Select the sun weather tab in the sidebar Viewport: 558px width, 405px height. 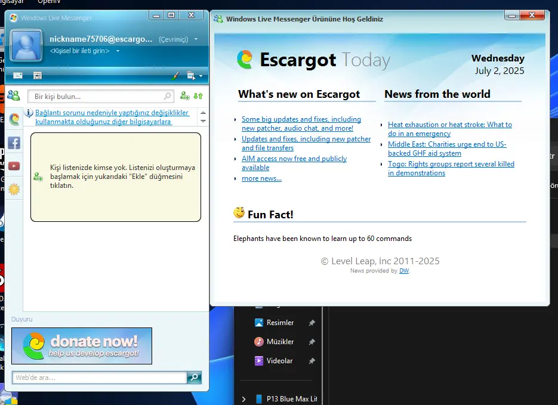[14, 189]
